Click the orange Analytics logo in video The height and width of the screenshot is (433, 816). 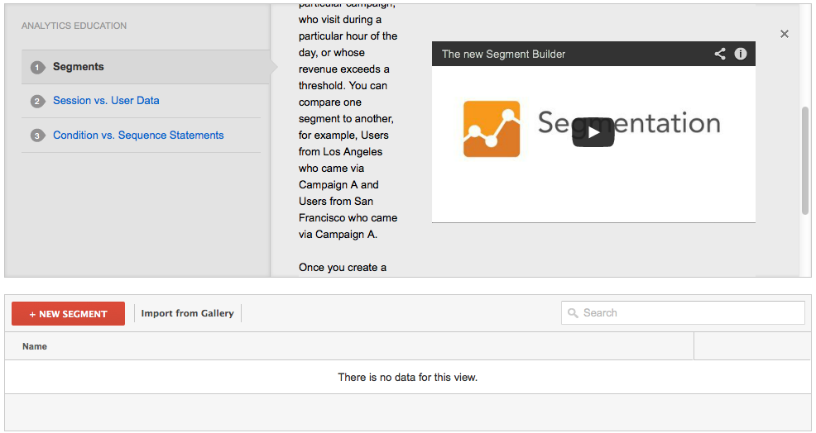(492, 129)
